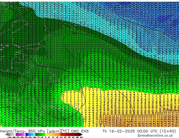This screenshot has height=138, width=179.
Task: Click the Th 19-02-2026 00:00 UTC date label
Action: [x=130, y=131]
